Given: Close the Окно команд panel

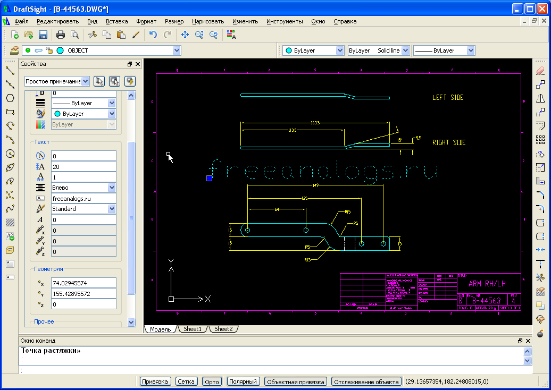Looking at the screenshot, I should 528,341.
